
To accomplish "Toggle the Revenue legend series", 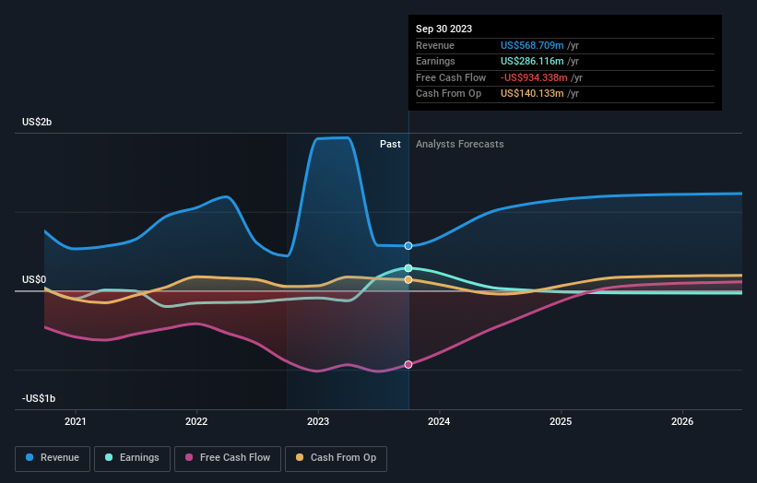I will click(x=53, y=458).
